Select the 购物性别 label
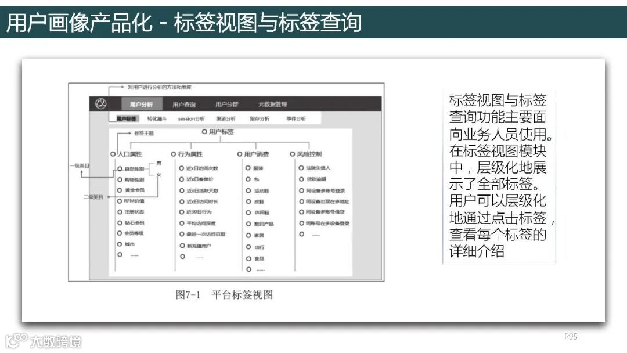The height and width of the screenshot is (353, 627). [x=131, y=180]
